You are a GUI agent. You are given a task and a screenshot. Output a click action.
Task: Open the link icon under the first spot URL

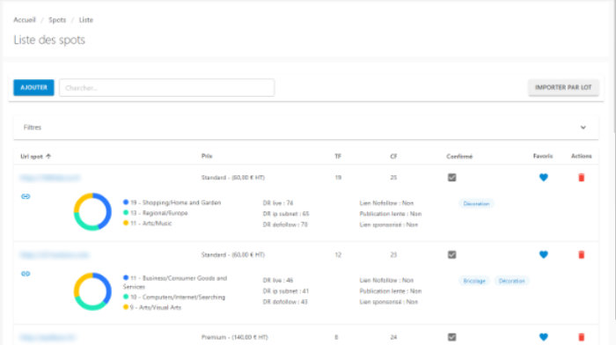coord(26,196)
